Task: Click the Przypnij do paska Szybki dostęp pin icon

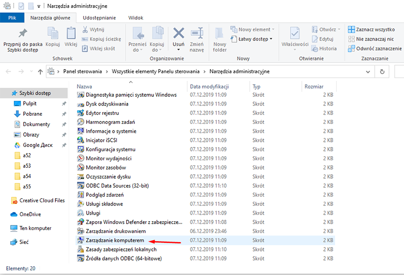Action: 23,33
